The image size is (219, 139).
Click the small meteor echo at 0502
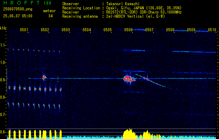pos(44,77)
